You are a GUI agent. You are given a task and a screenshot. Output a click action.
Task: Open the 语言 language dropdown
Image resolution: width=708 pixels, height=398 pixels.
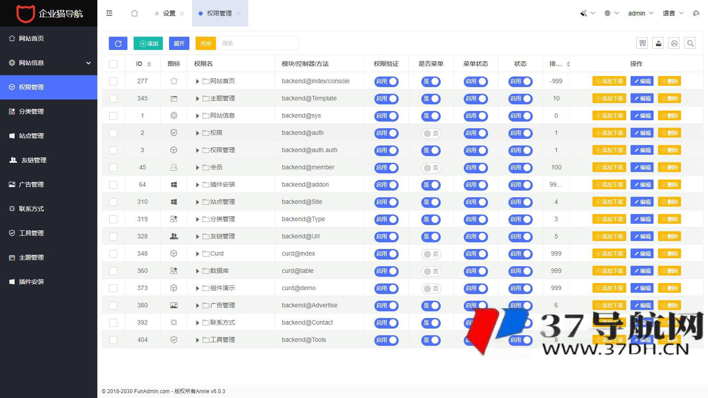[x=673, y=13]
